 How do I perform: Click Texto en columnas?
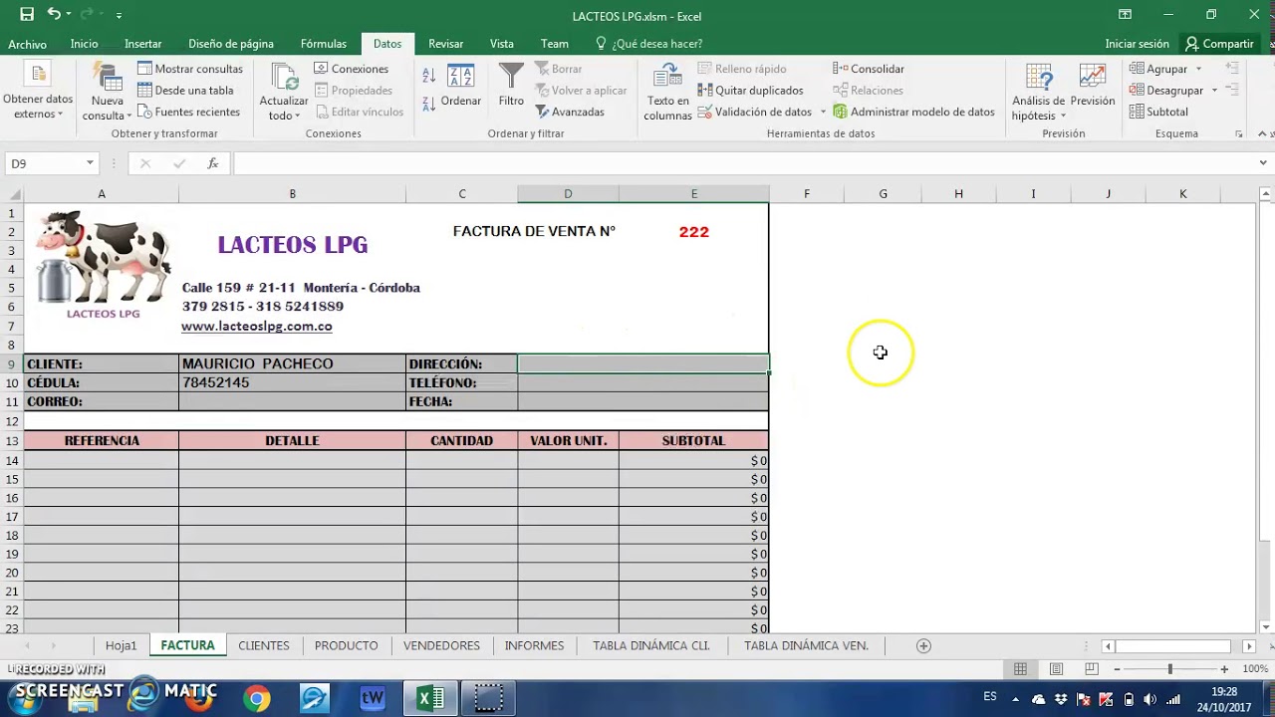click(667, 93)
